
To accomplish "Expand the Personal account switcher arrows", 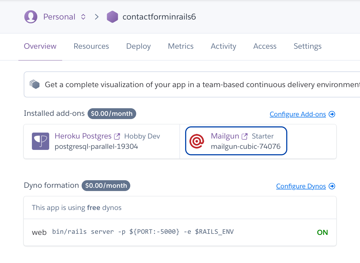I will click(83, 17).
